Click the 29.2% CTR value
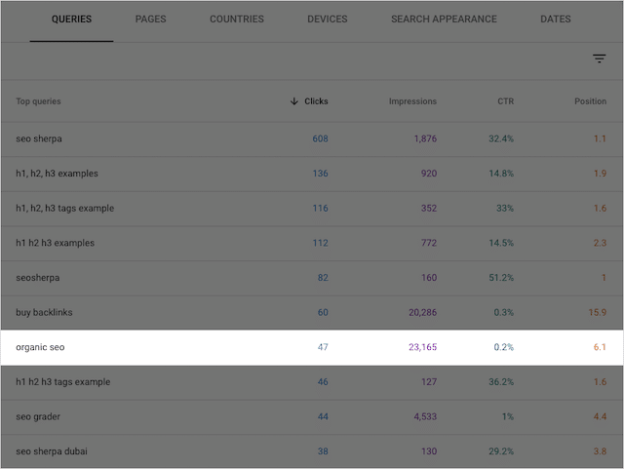Image resolution: width=624 pixels, height=469 pixels. [501, 451]
